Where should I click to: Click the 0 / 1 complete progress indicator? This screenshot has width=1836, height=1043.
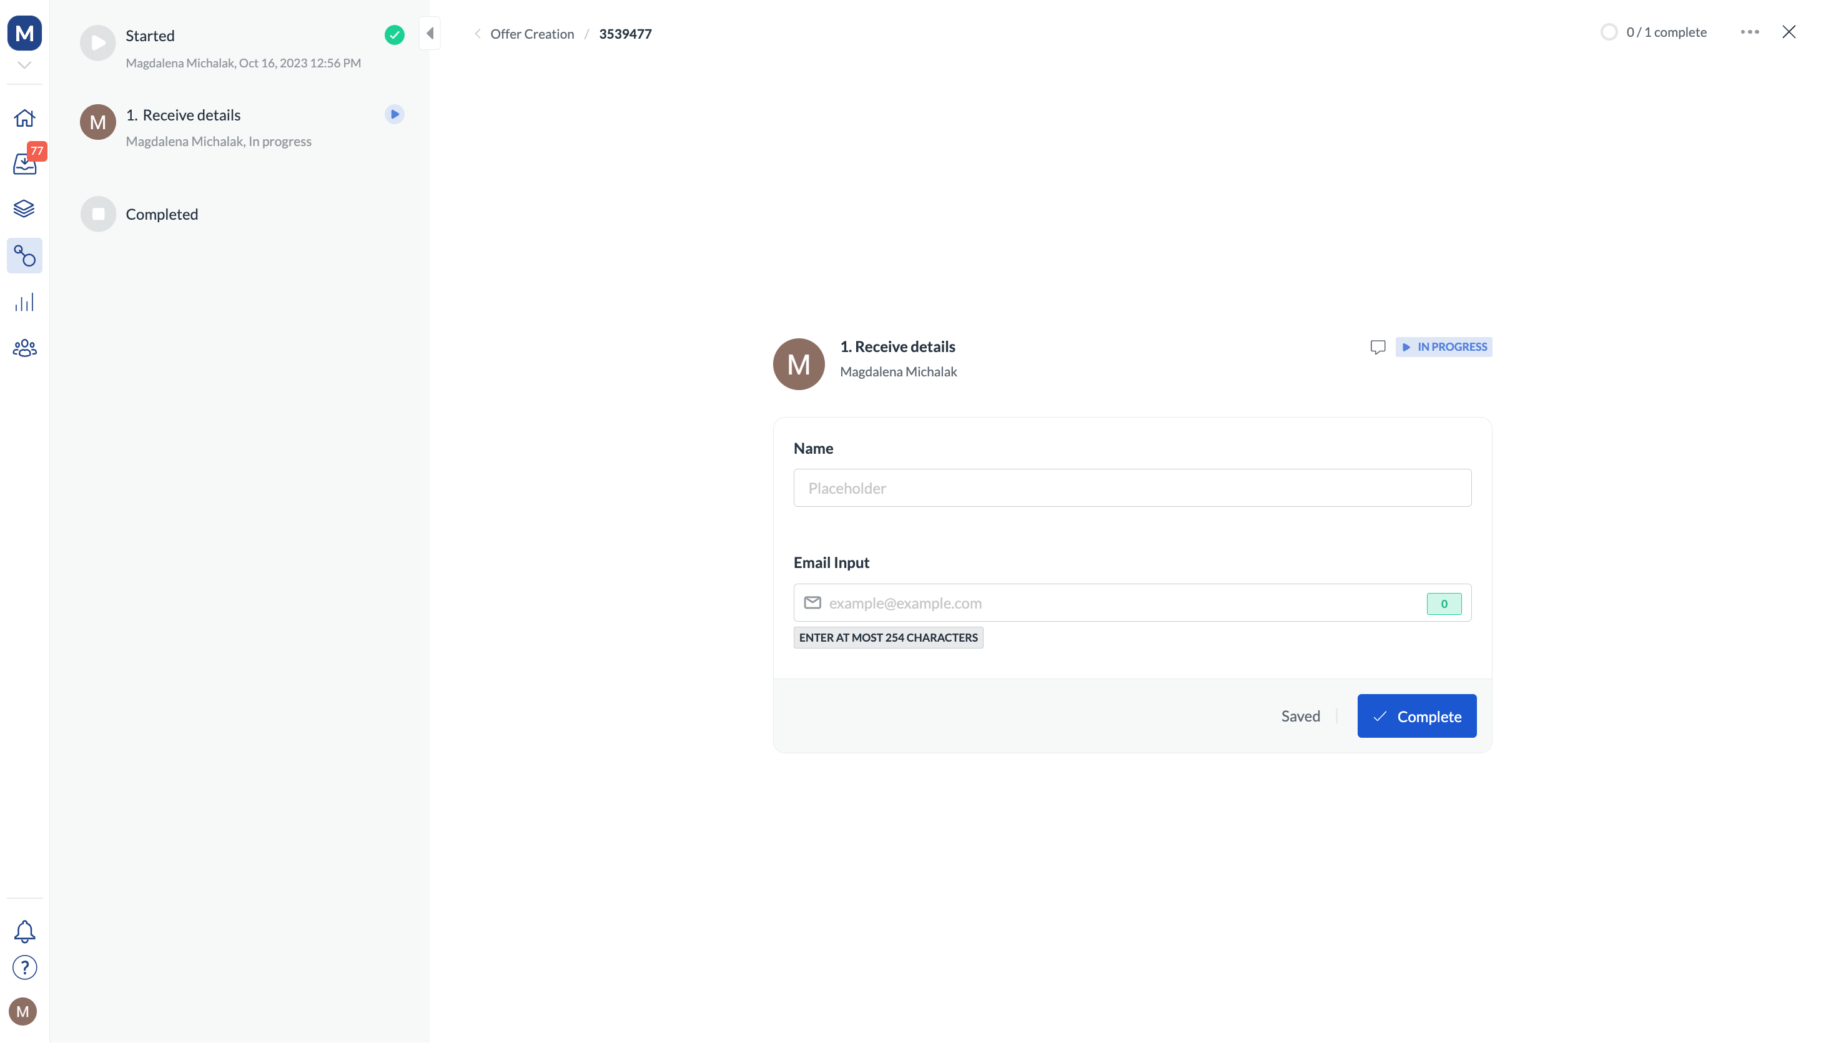[x=1654, y=32]
